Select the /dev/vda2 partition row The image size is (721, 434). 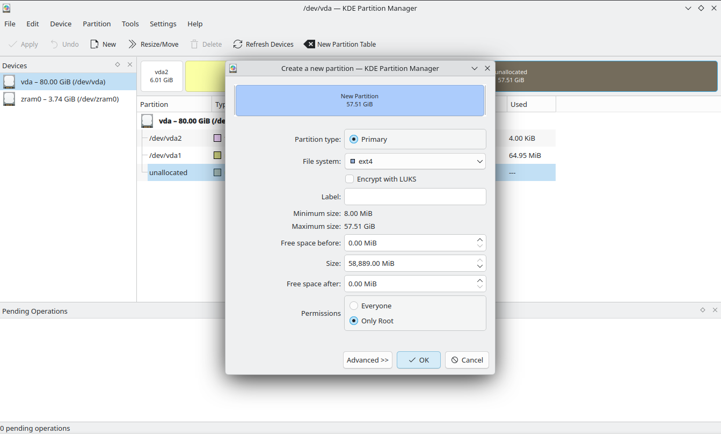click(x=352, y=138)
